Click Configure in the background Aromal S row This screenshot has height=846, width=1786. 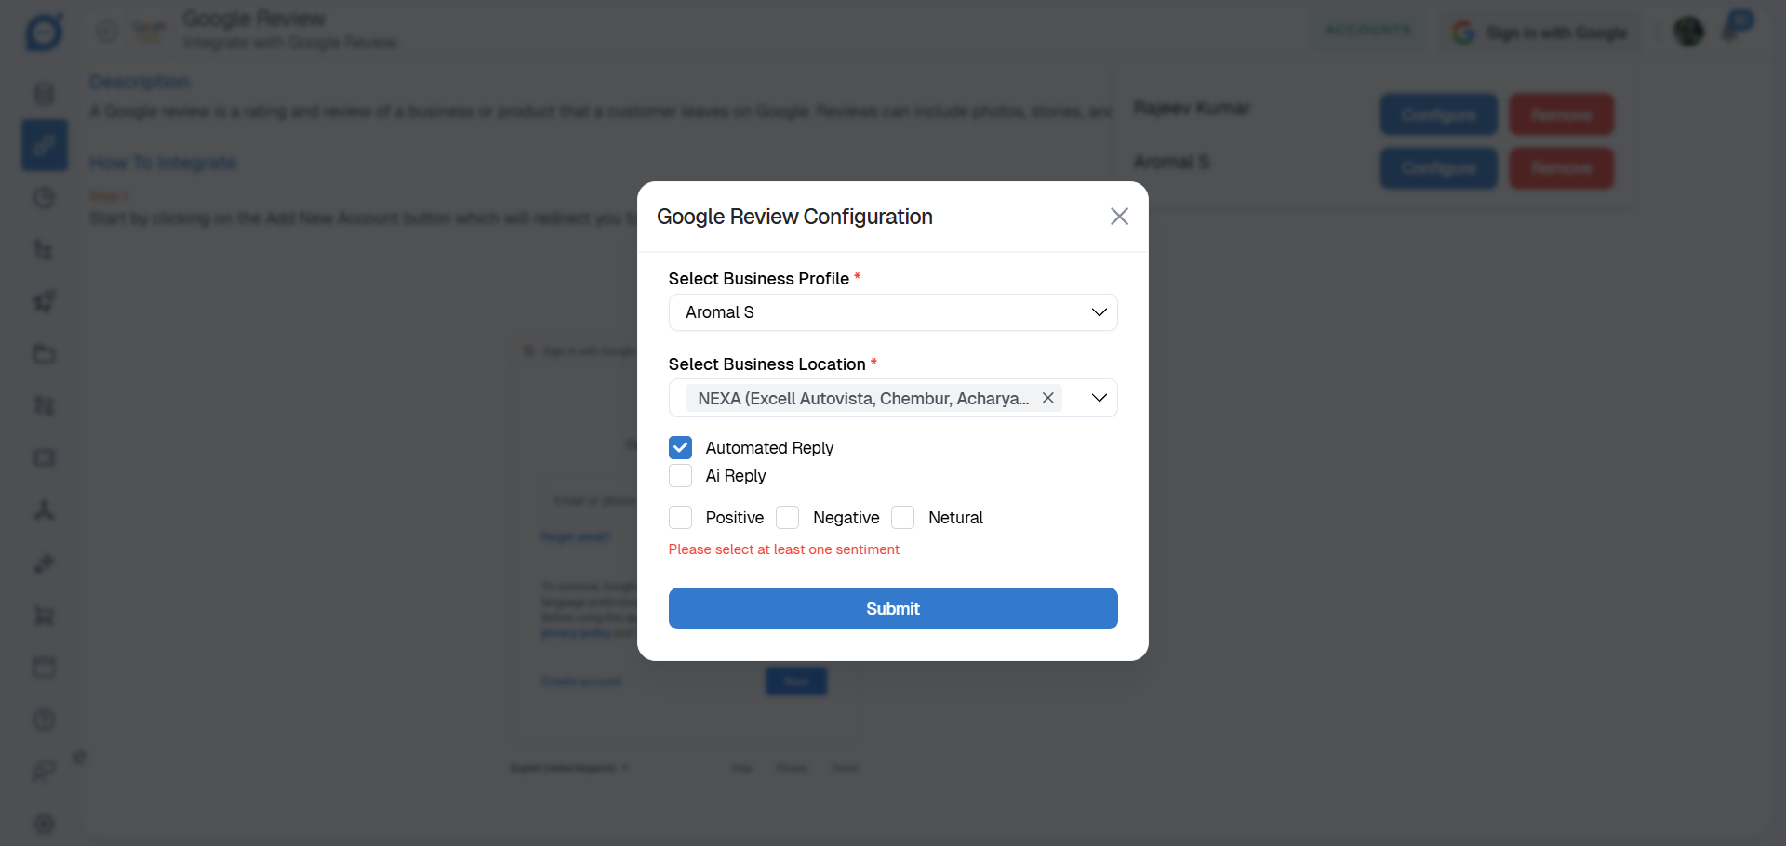click(1439, 168)
